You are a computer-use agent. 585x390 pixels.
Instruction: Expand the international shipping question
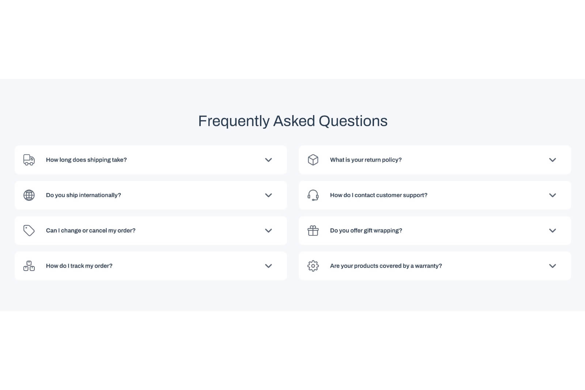tap(268, 195)
